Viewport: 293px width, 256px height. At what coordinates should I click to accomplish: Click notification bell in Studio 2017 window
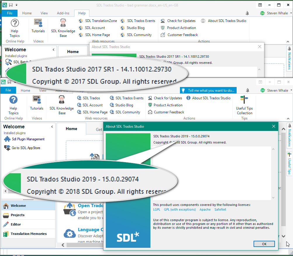coord(247,13)
